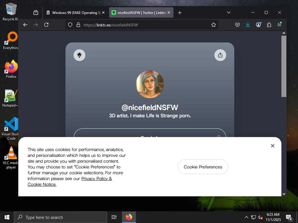This screenshot has height=223, width=298.
Task: Open Firefox View from the tab bar
Action: click(x=36, y=13)
